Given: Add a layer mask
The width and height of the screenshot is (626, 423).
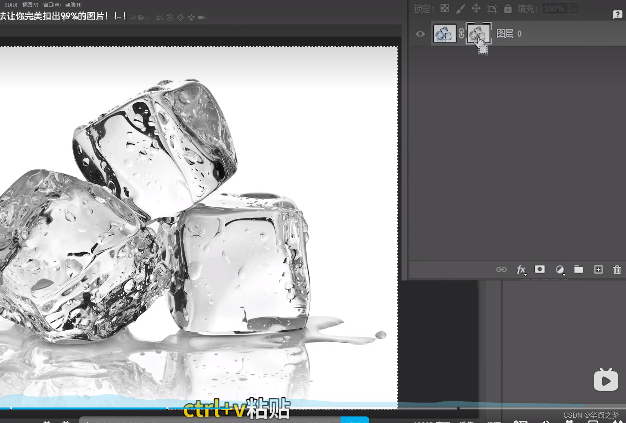Looking at the screenshot, I should (540, 269).
